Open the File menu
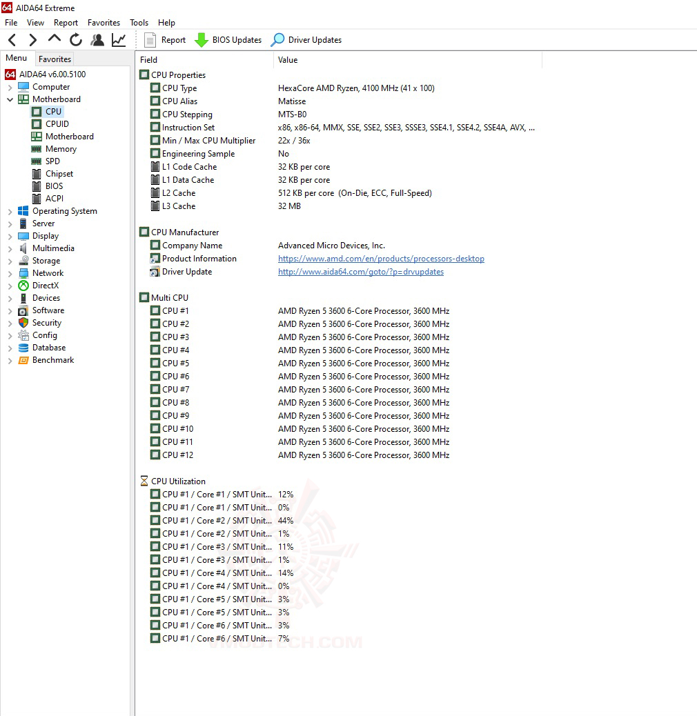This screenshot has height=716, width=697. pyautogui.click(x=11, y=22)
